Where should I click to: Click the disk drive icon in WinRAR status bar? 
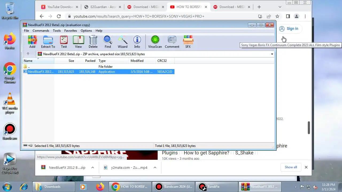25,146
